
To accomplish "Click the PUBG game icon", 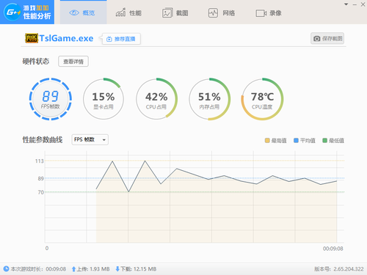I will [32, 38].
